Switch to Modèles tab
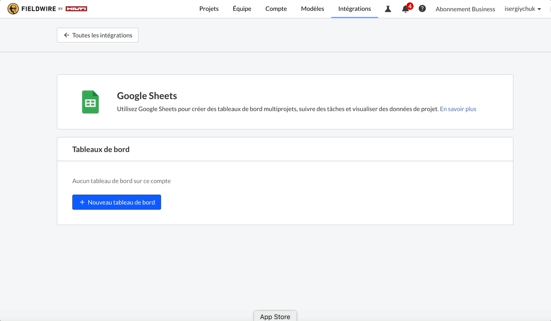Image resolution: width=551 pixels, height=321 pixels. tap(312, 9)
